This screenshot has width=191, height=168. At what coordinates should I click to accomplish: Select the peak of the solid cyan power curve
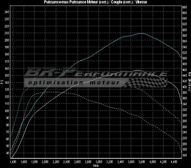coord(142,33)
